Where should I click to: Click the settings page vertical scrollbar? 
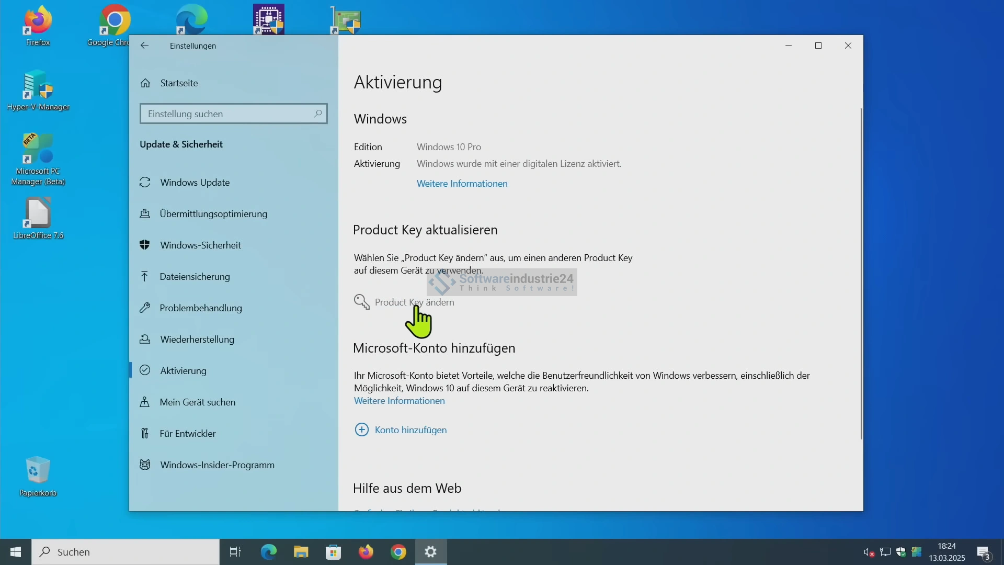(x=861, y=272)
